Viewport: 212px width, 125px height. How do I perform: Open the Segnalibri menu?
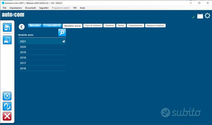44,8
